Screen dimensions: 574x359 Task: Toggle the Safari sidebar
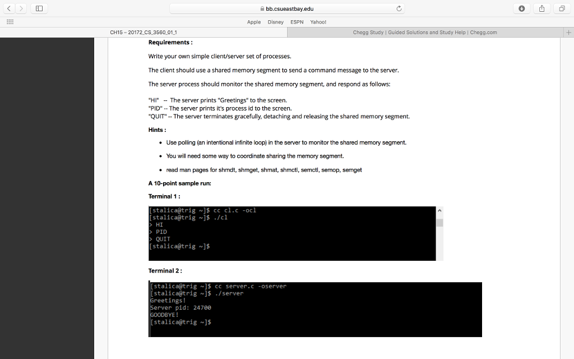[x=39, y=8]
